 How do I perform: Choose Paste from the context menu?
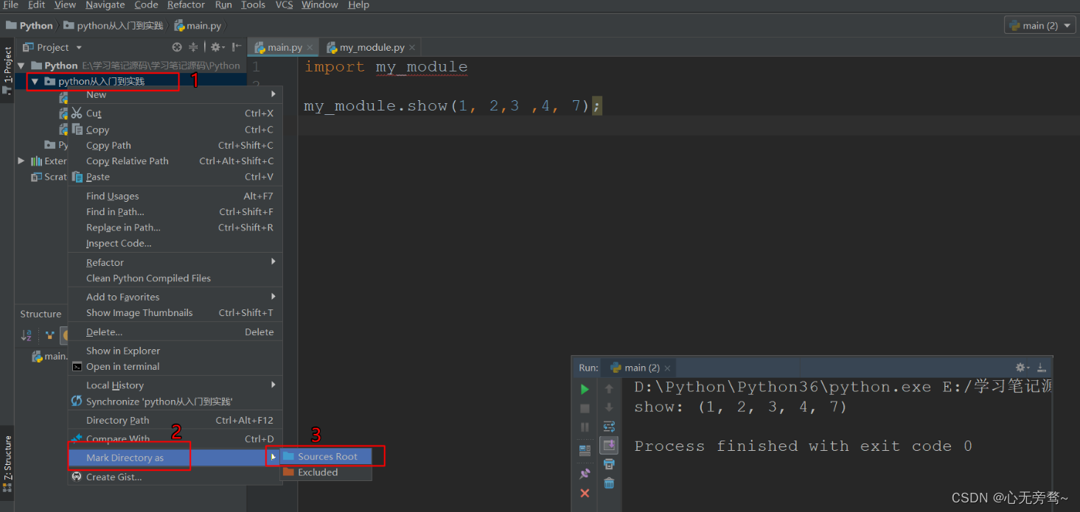click(175, 177)
